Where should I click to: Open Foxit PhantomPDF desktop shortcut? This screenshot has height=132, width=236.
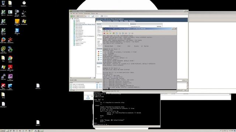(x=10, y=77)
